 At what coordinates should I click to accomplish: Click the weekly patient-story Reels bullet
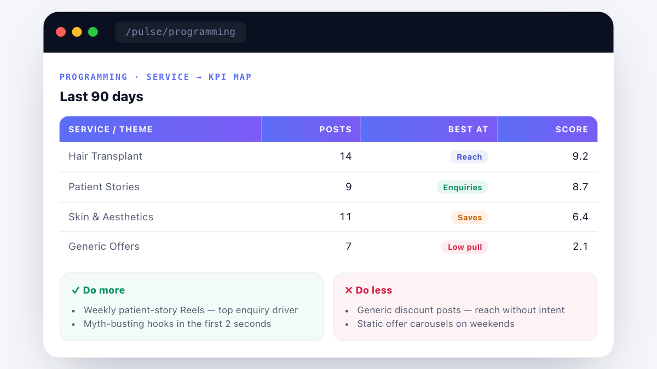pyautogui.click(x=191, y=310)
